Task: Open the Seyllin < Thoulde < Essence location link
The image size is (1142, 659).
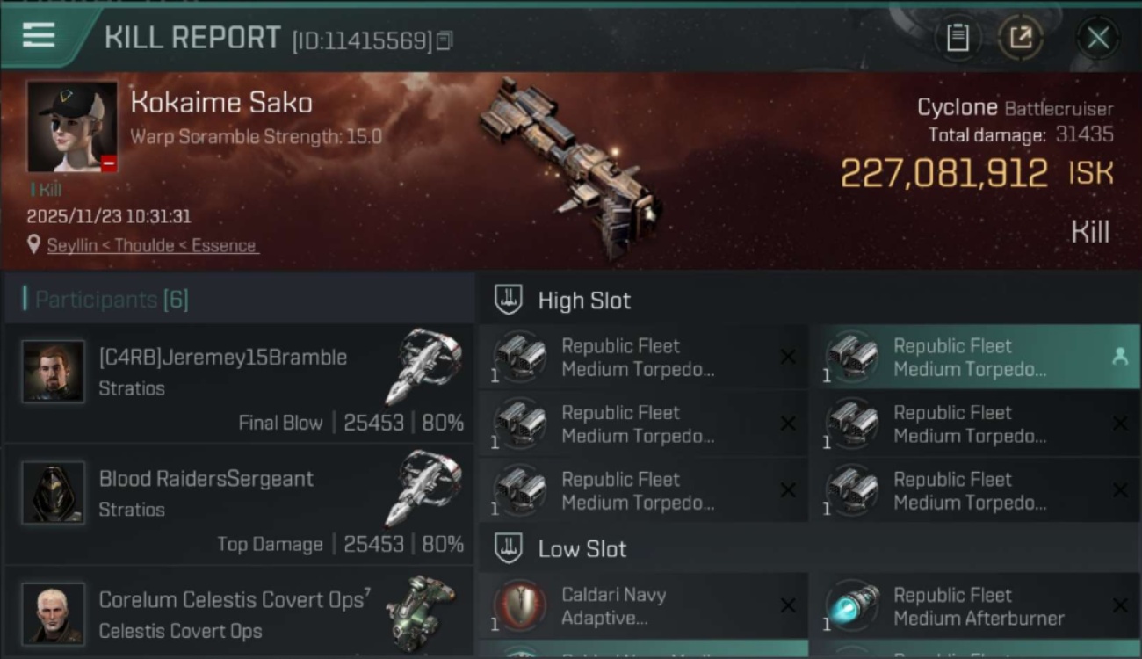Action: pyautogui.click(x=152, y=246)
